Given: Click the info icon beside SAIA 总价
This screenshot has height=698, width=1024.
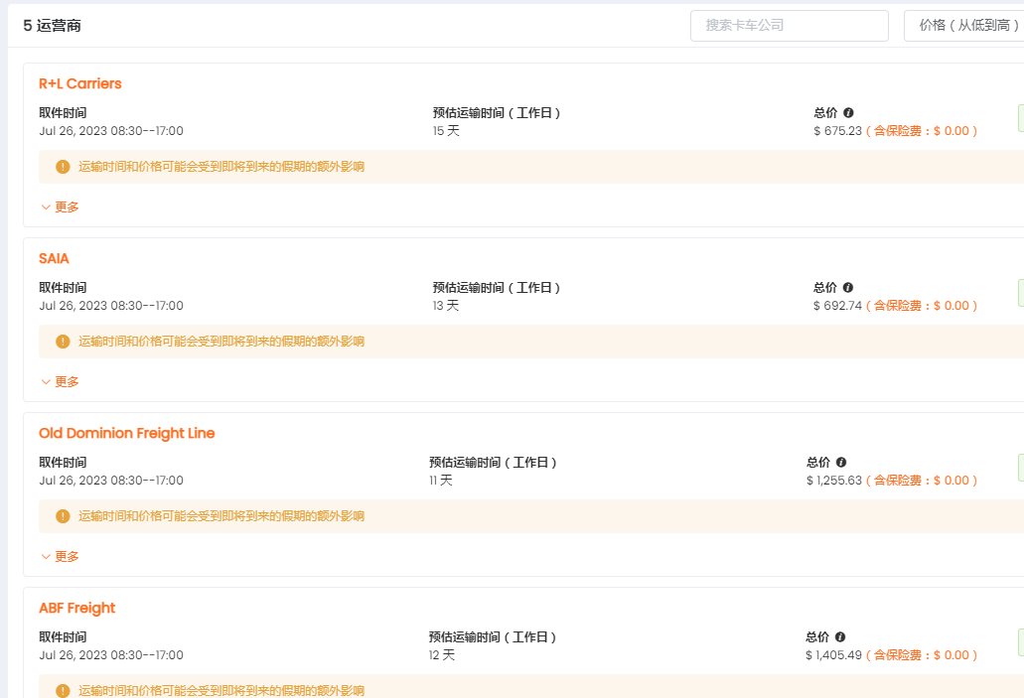Looking at the screenshot, I should click(848, 288).
